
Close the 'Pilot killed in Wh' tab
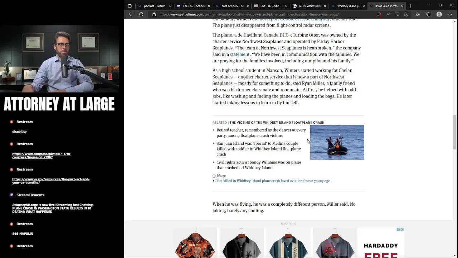pyautogui.click(x=402, y=6)
